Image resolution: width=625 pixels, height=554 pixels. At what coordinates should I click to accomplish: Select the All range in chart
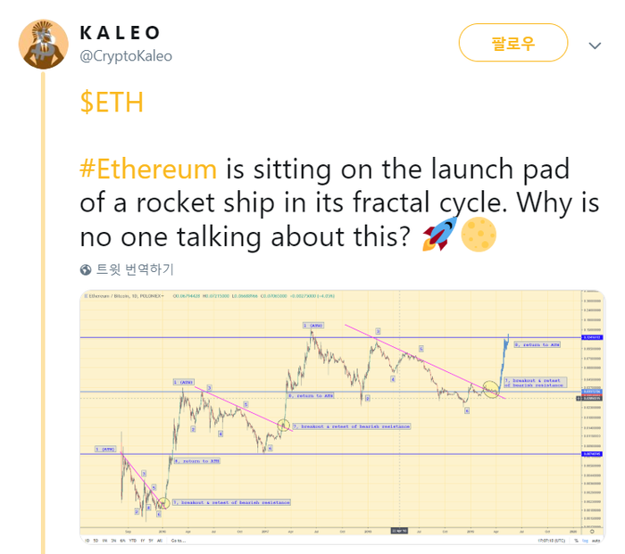[x=160, y=541]
